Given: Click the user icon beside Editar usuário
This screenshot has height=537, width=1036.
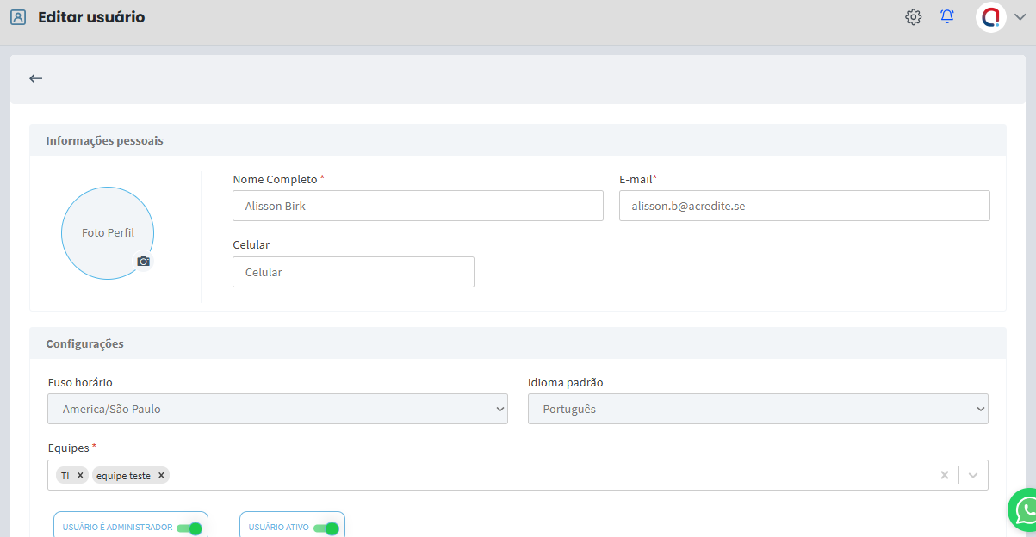Looking at the screenshot, I should tap(18, 17).
